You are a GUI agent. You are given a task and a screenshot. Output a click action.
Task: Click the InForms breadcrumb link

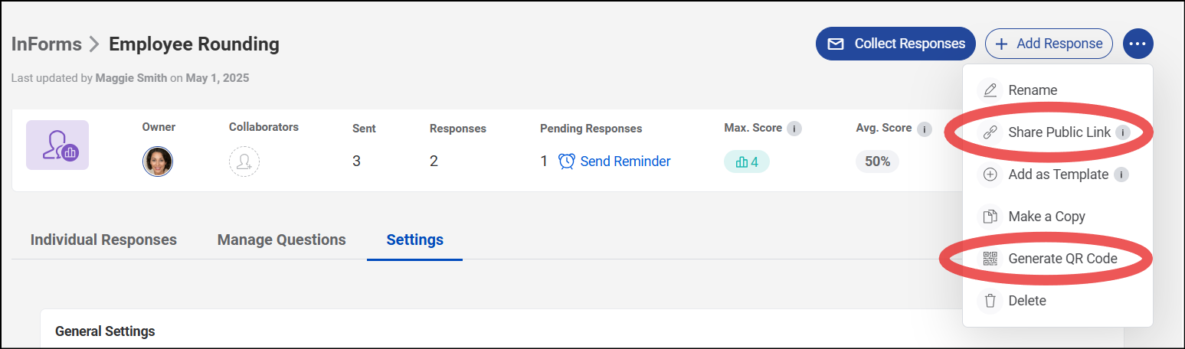click(46, 44)
